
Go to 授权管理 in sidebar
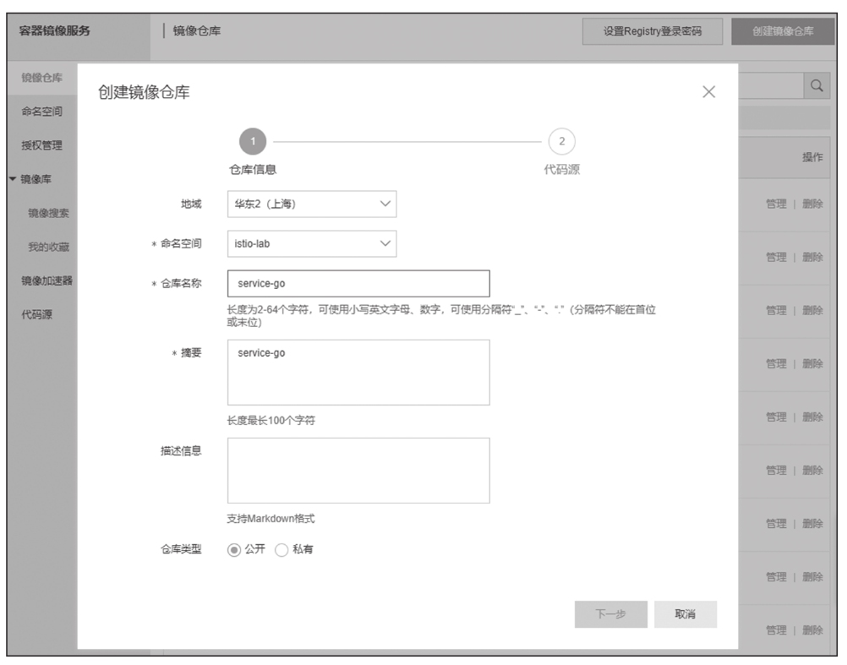[x=41, y=145]
